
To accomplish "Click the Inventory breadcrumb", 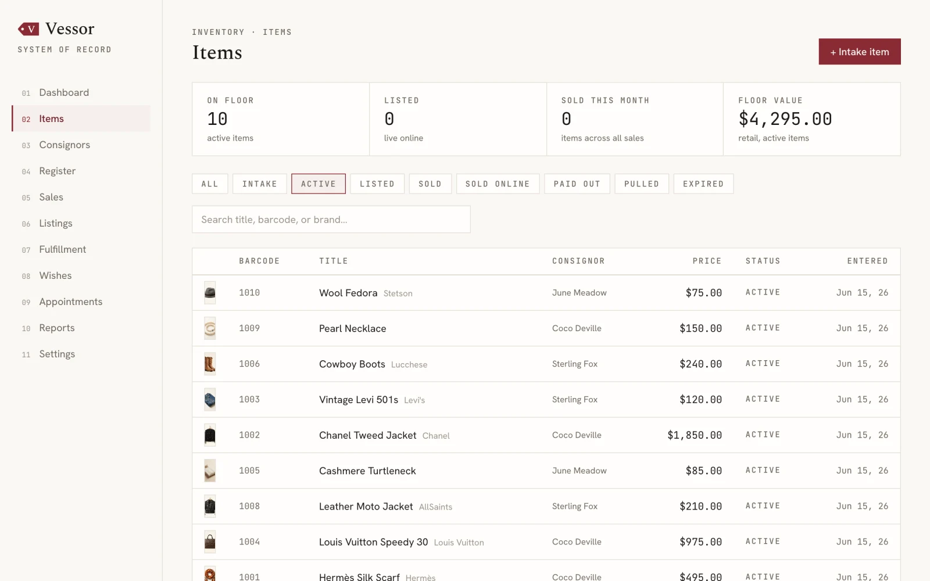I will [x=218, y=32].
